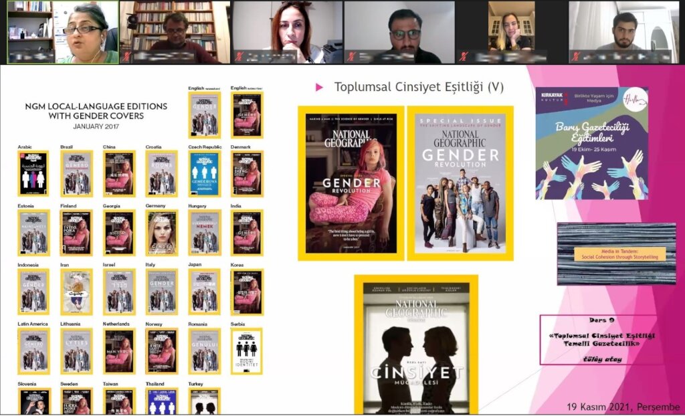Click the blue Thailand edition cover
Viewport: 685px width, 416px height.
coord(162,401)
